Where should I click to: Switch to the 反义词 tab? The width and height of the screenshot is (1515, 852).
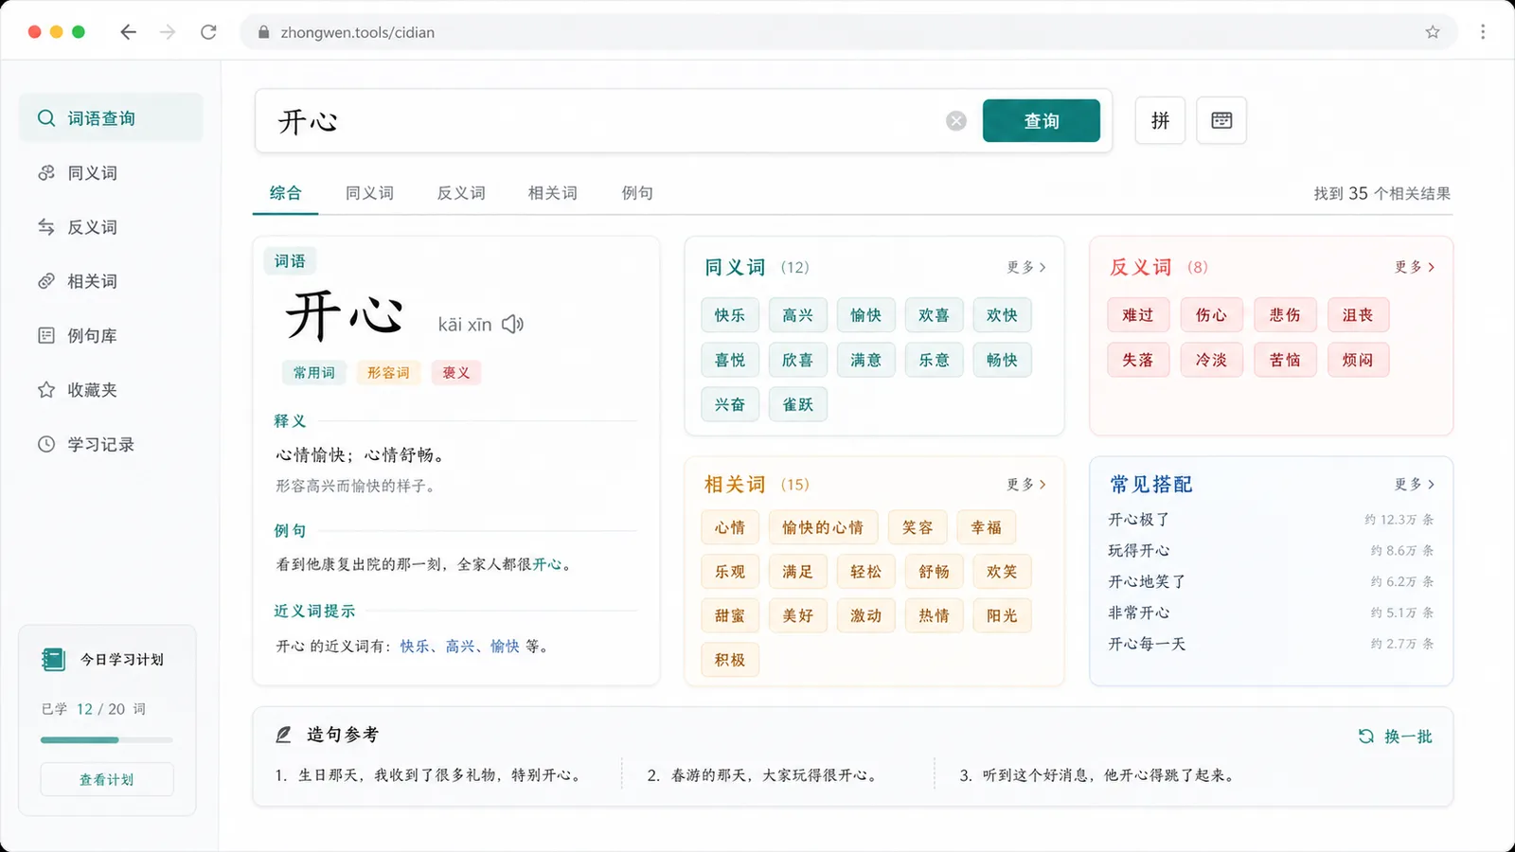(461, 193)
